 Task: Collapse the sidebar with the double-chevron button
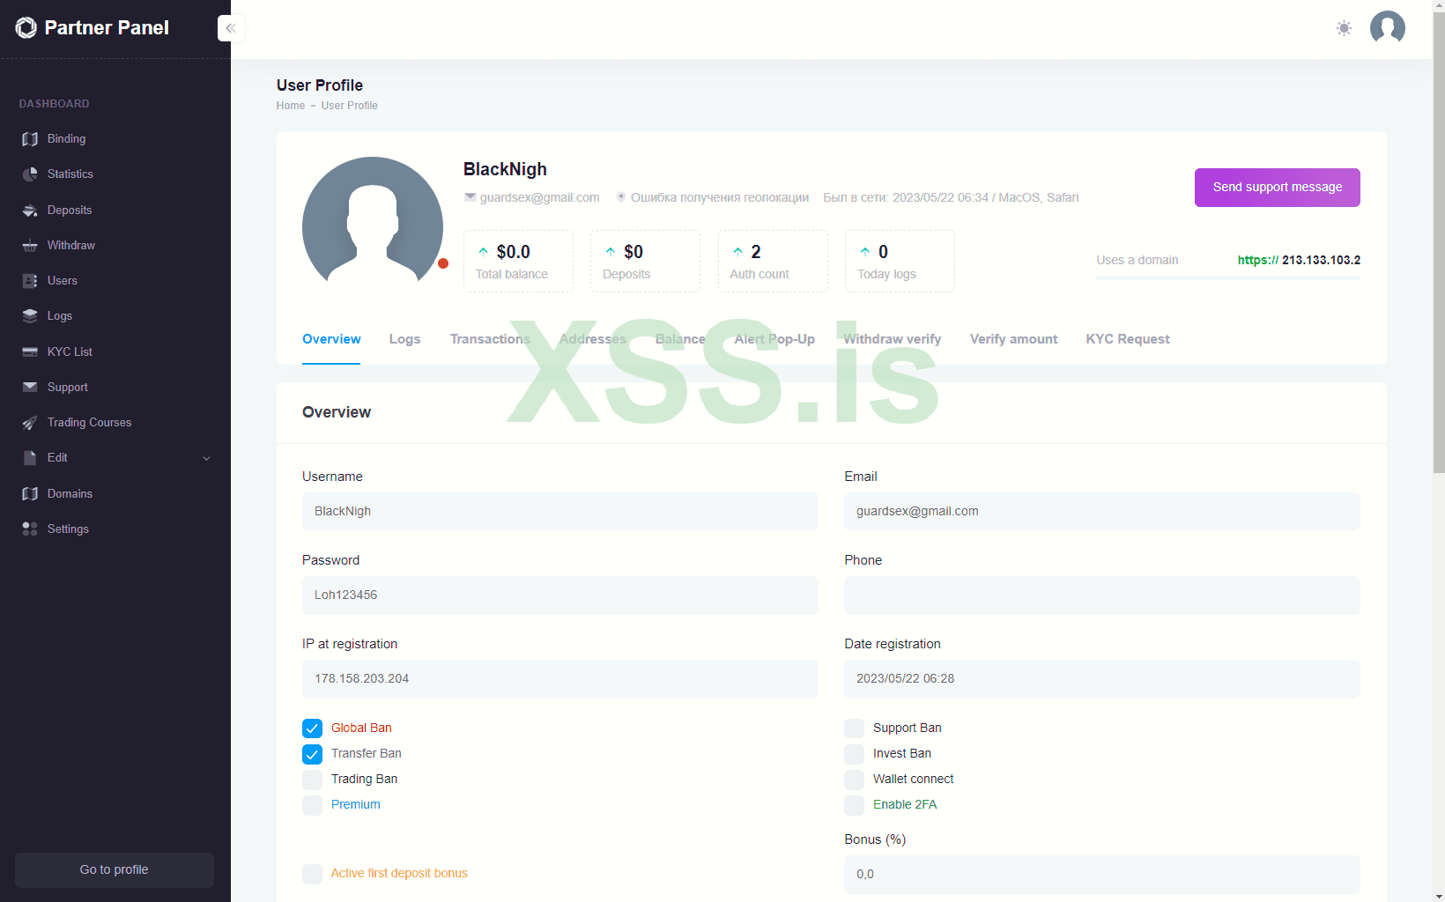pos(230,28)
